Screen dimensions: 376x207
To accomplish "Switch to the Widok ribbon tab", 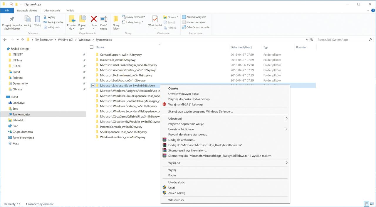I will [70, 11].
